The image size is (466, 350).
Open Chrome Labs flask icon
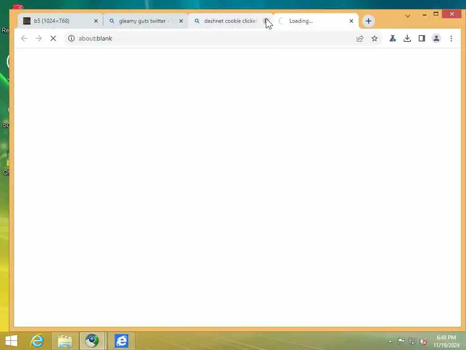pos(393,38)
